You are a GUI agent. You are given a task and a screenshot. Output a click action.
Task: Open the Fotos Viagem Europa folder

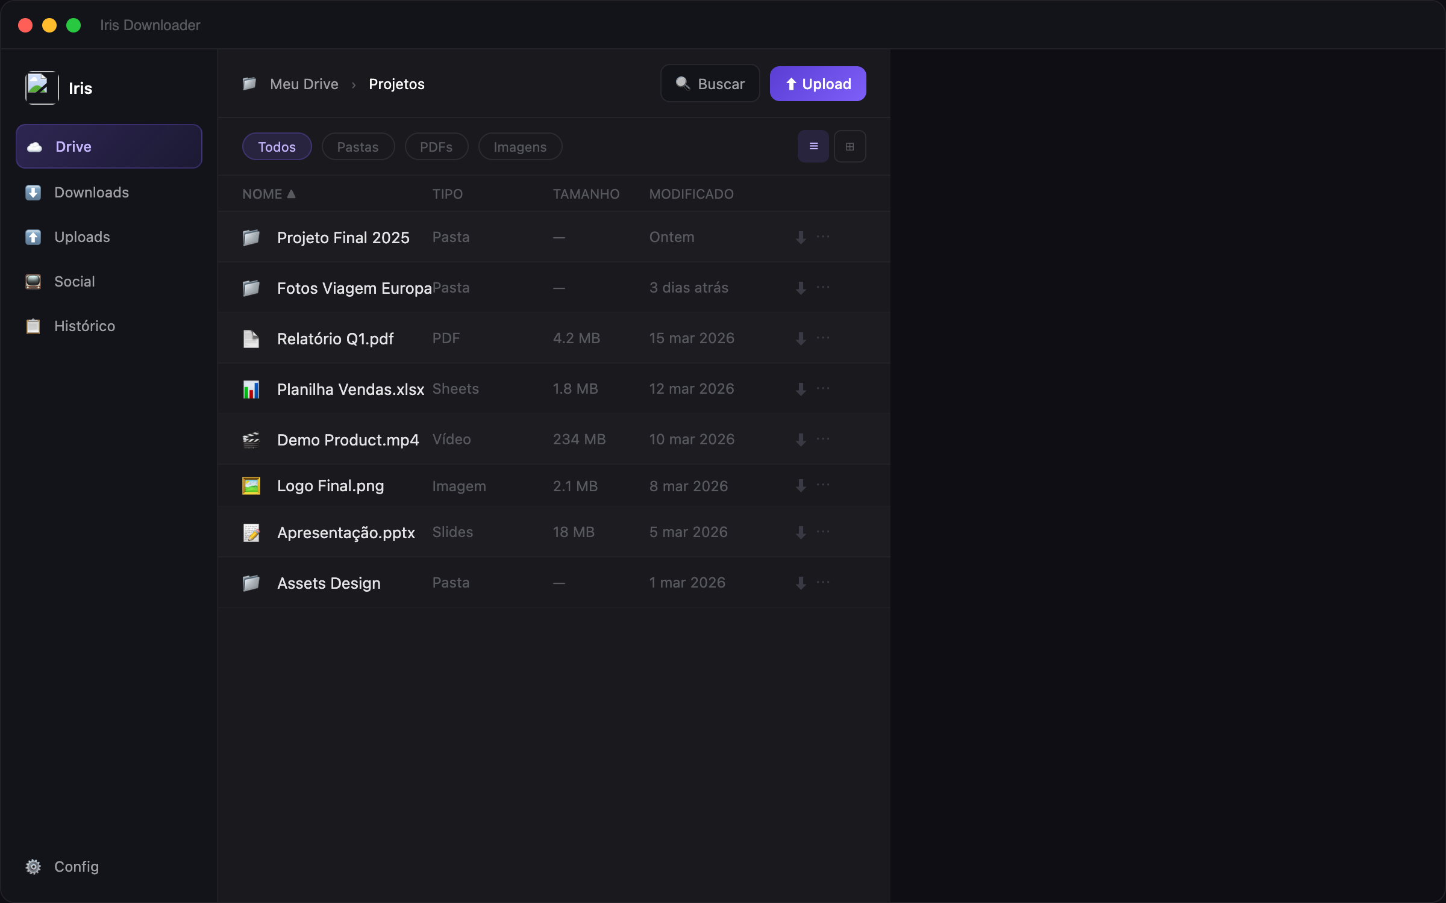354,288
